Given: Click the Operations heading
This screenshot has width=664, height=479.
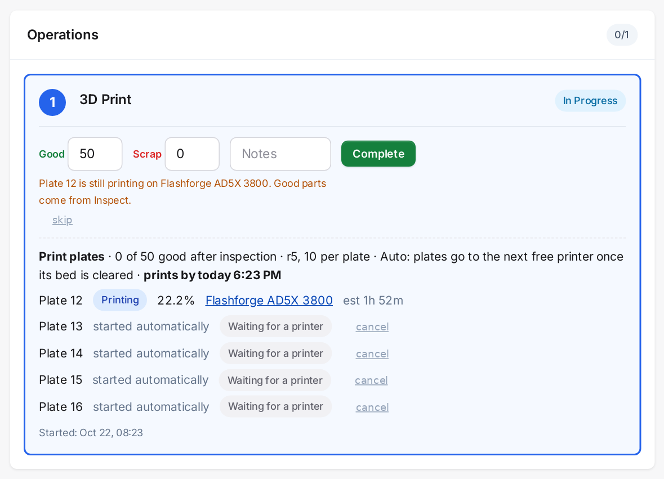Looking at the screenshot, I should [x=63, y=35].
